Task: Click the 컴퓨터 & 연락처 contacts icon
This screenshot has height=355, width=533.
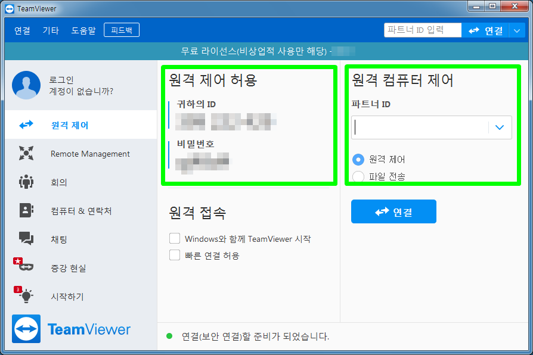Action: tap(26, 210)
